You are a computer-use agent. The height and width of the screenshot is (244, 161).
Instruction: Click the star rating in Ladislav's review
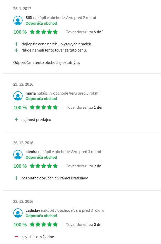[x=44, y=225]
